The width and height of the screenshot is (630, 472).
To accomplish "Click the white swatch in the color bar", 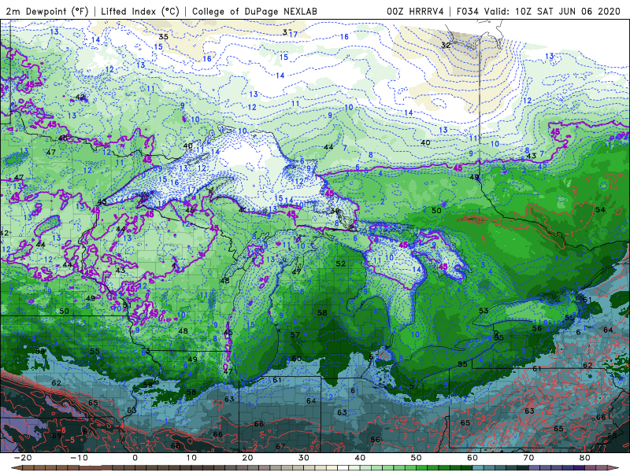I will (x=343, y=468).
